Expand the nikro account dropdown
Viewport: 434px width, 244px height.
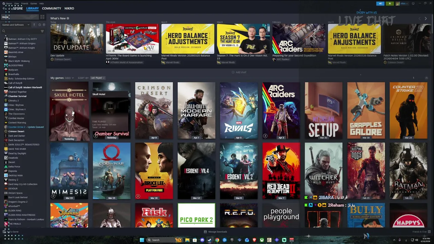pyautogui.click(x=402, y=3)
